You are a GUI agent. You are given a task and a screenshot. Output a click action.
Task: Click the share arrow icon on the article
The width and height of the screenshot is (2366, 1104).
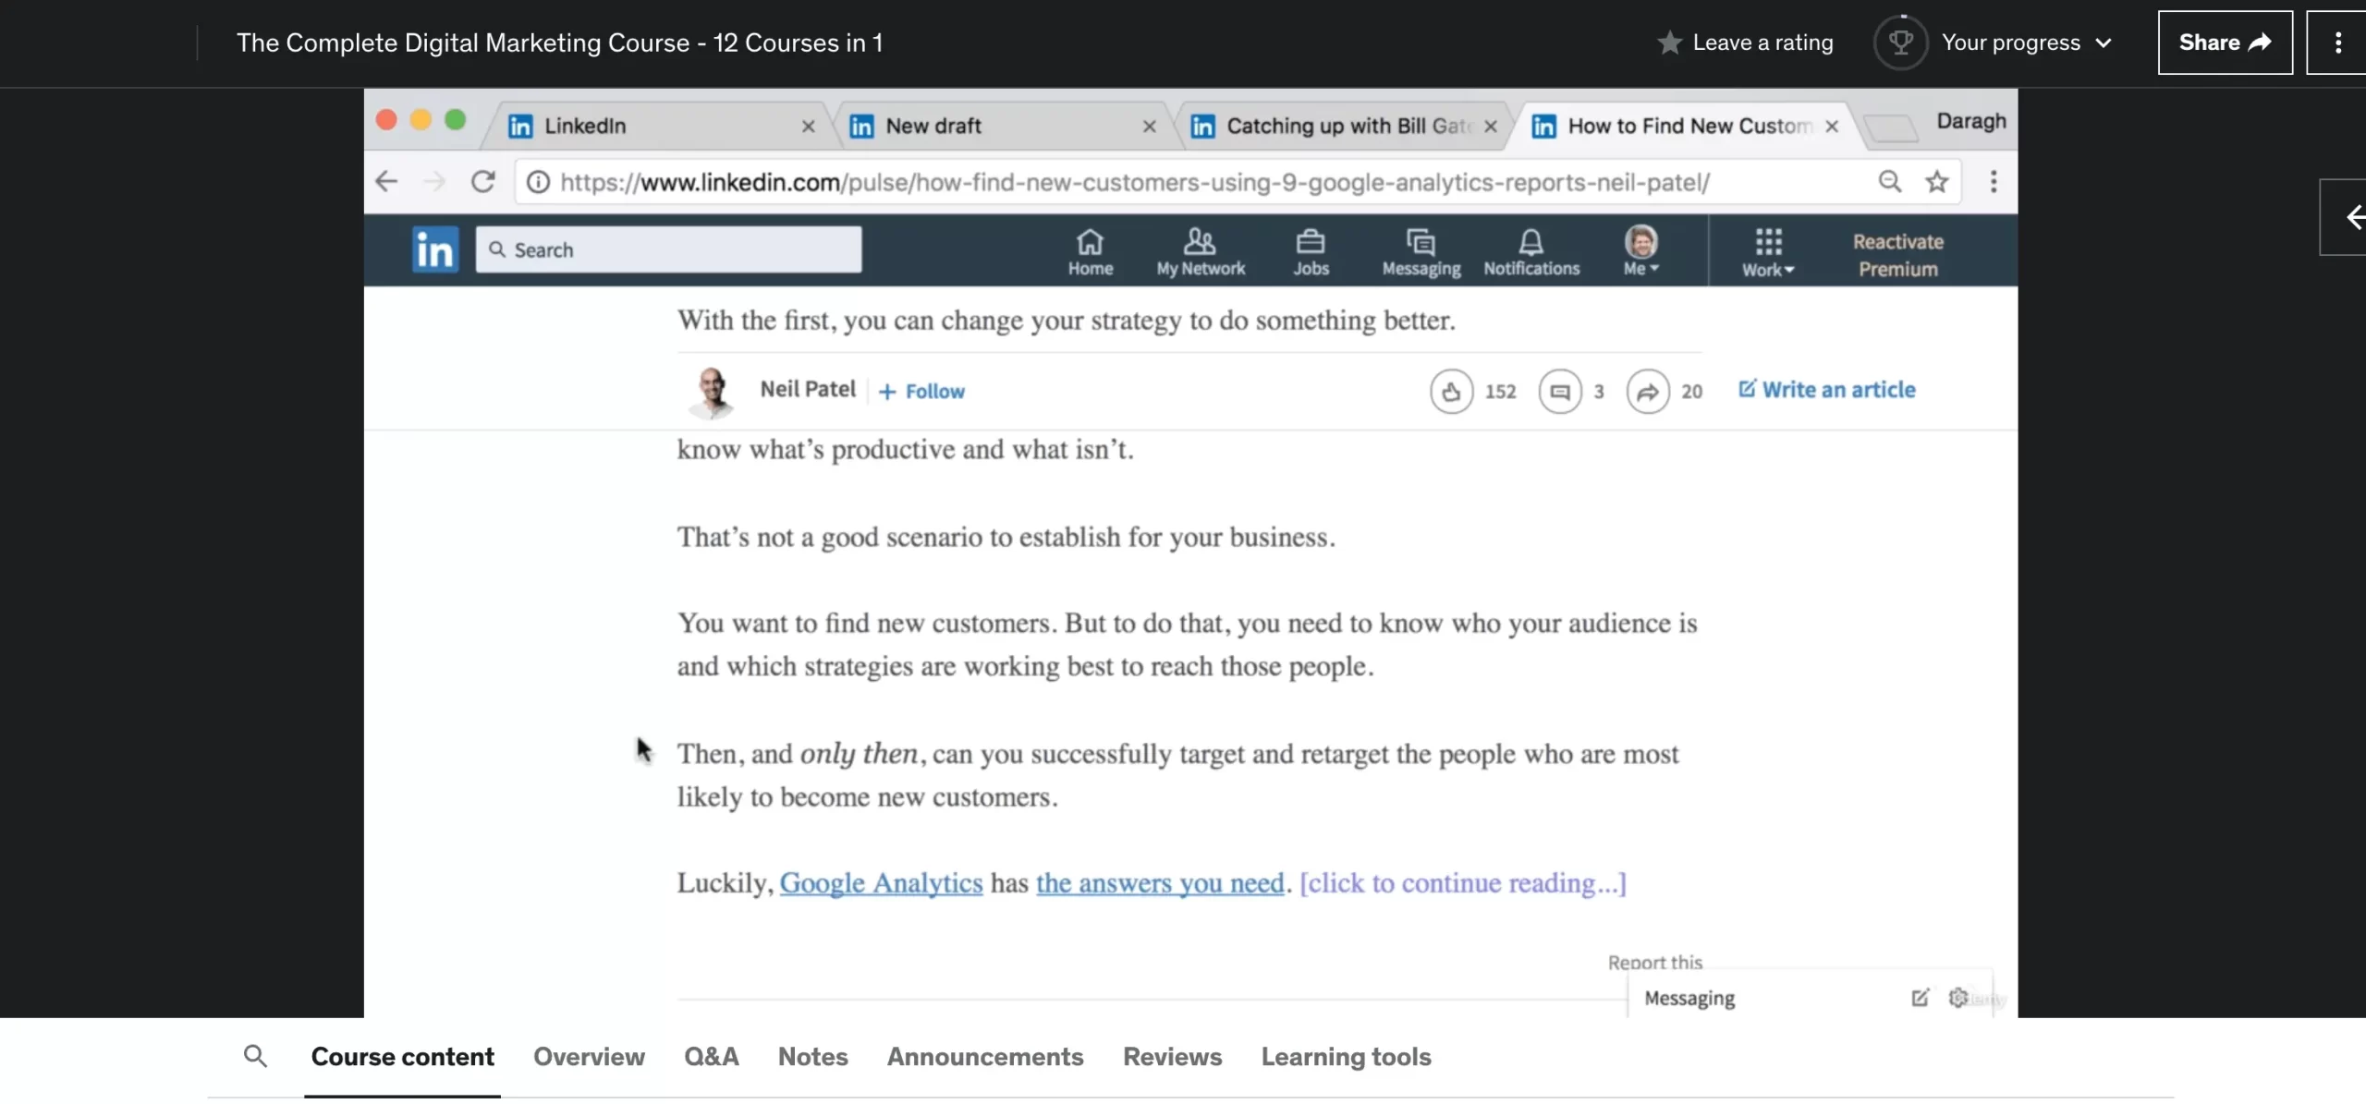click(x=1647, y=392)
